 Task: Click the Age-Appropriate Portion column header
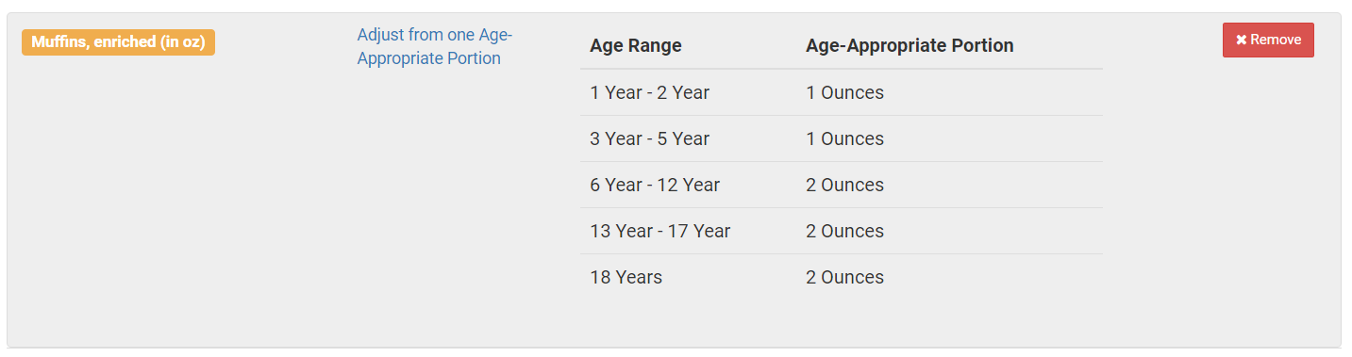[910, 45]
